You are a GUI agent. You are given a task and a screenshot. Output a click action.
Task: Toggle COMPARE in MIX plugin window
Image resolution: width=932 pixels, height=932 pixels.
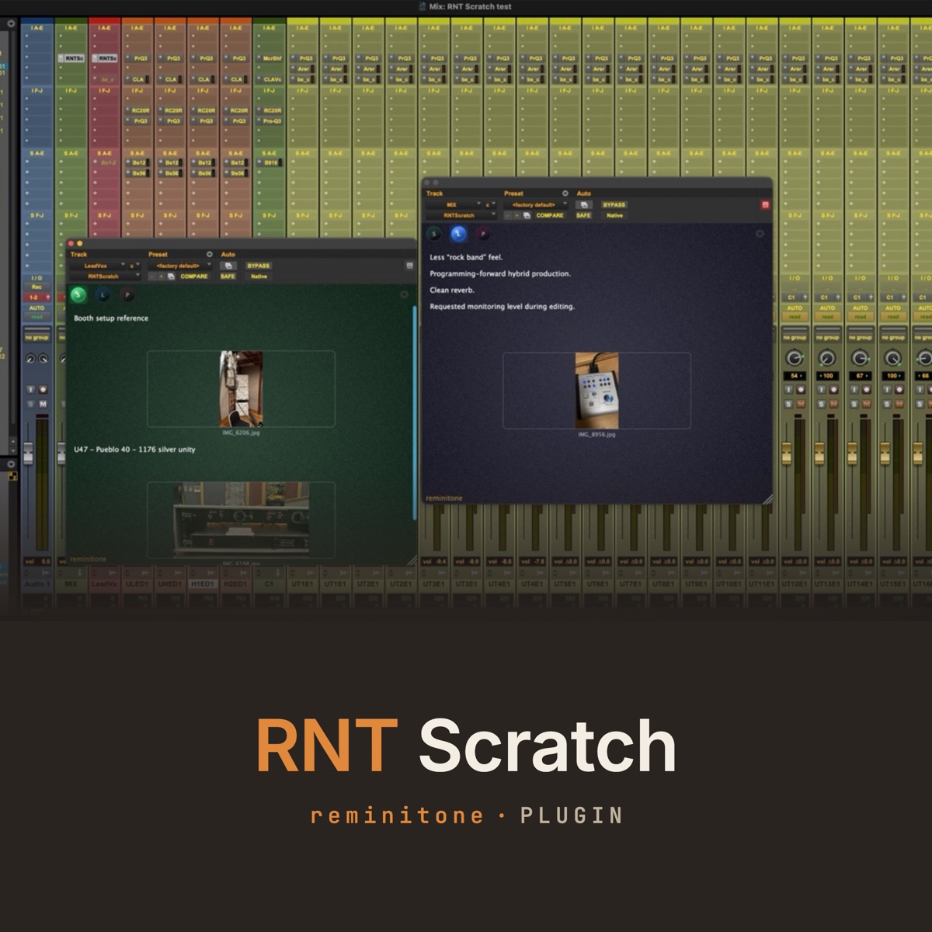tap(550, 215)
